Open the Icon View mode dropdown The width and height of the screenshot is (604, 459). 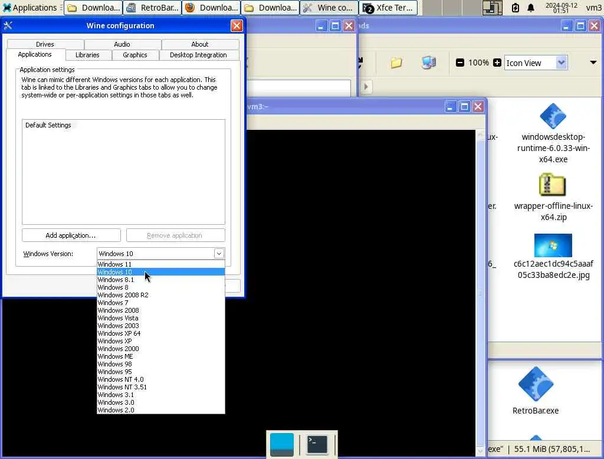[536, 63]
